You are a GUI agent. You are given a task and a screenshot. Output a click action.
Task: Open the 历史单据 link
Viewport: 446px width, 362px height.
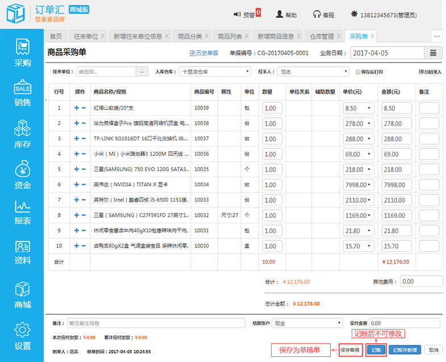point(204,53)
